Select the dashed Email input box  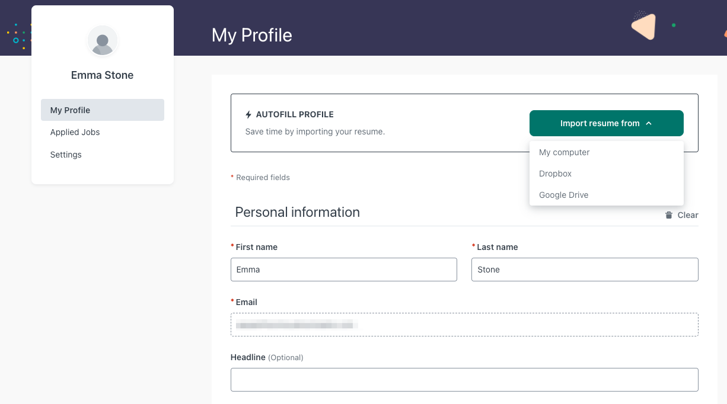pos(464,325)
